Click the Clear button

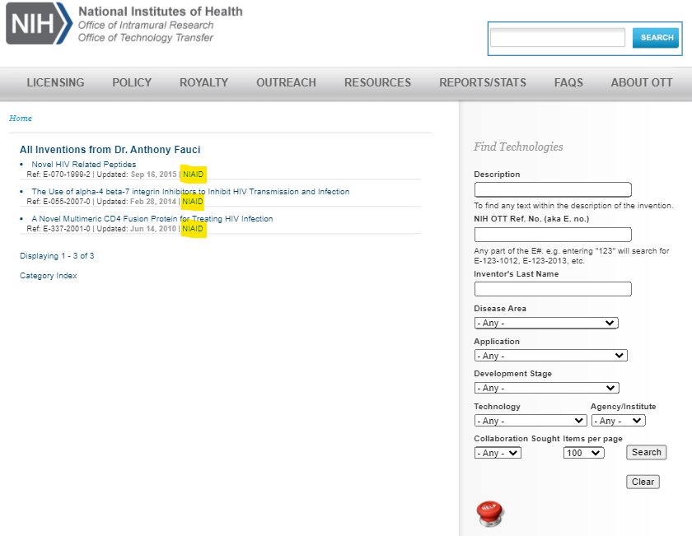(643, 482)
